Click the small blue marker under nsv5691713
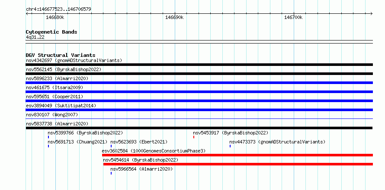 (48, 146)
